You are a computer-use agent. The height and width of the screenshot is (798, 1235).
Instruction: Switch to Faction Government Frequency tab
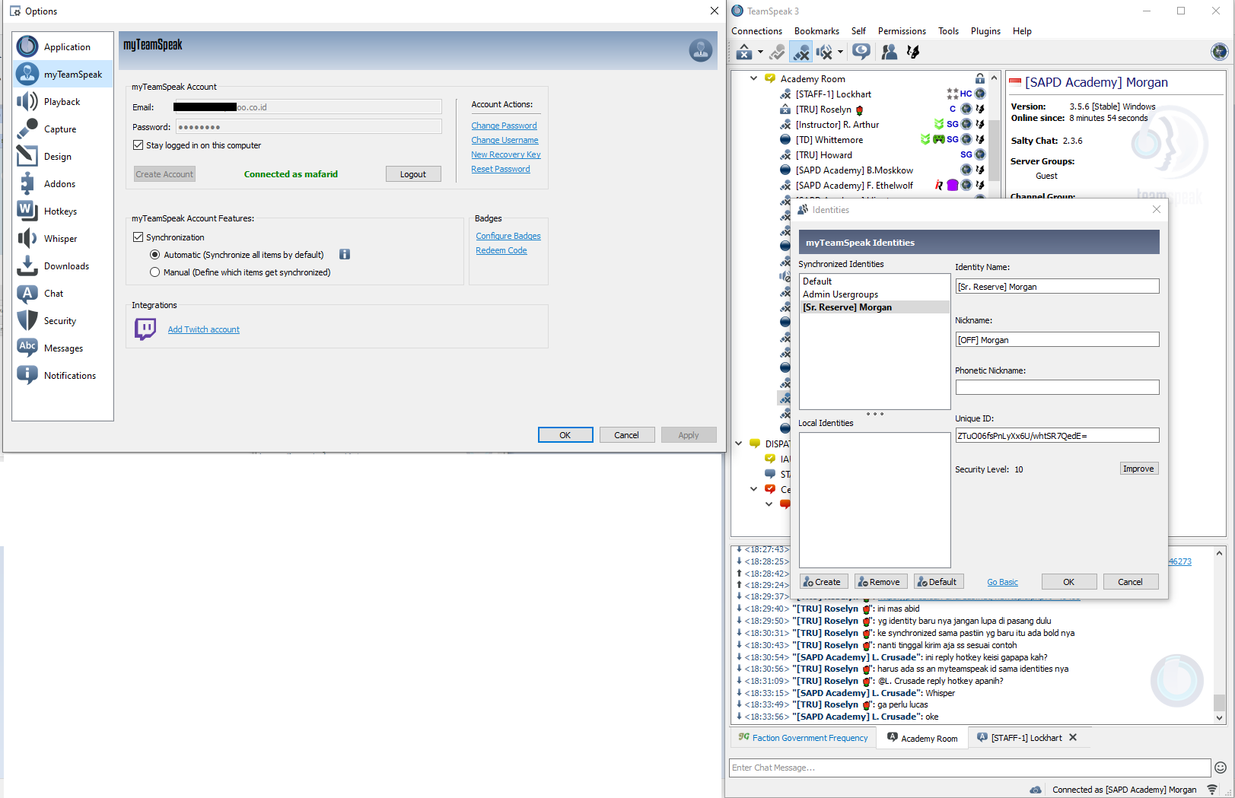click(803, 738)
